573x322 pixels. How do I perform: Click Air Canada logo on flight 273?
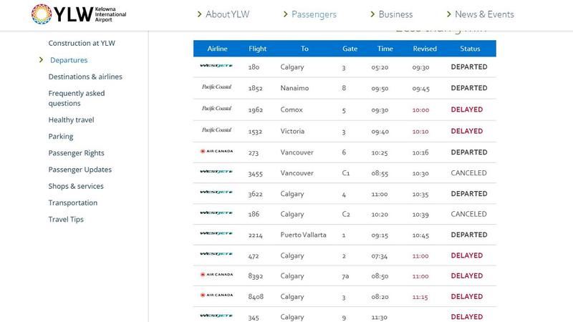tap(216, 152)
